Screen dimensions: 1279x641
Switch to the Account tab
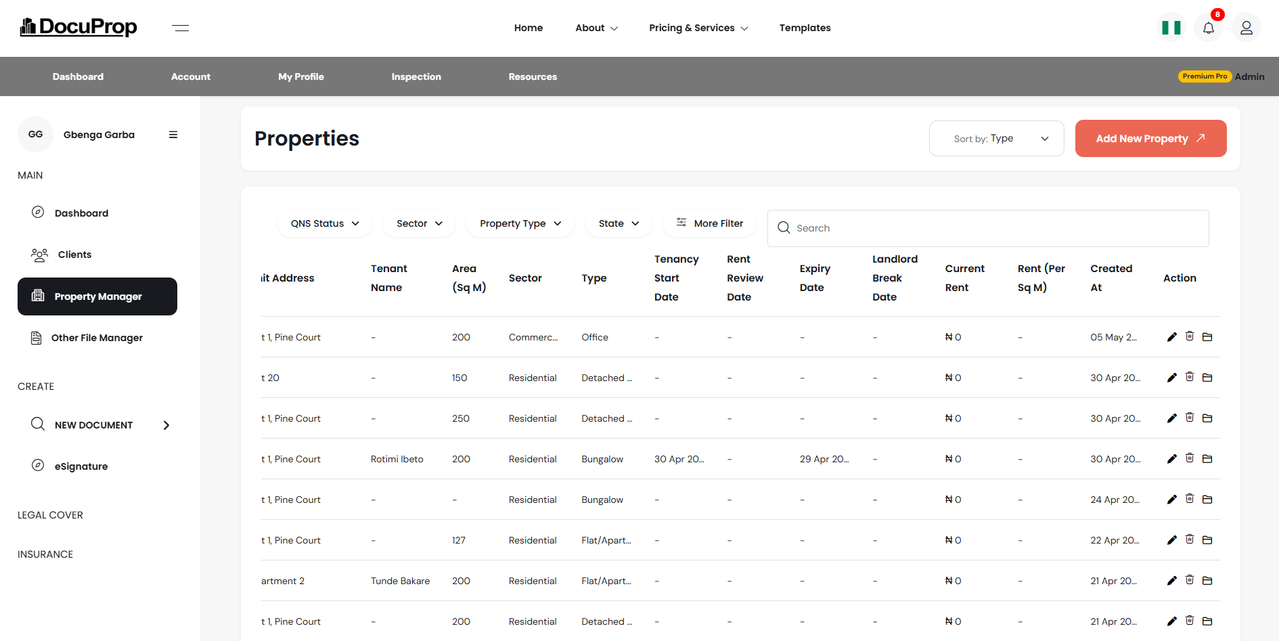(191, 76)
